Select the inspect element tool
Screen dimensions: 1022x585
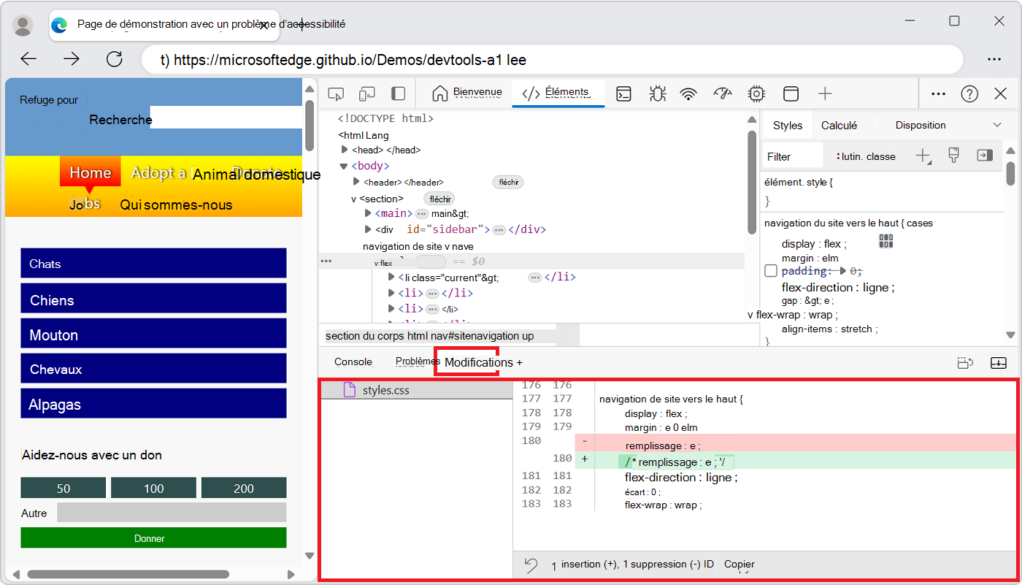[336, 93]
